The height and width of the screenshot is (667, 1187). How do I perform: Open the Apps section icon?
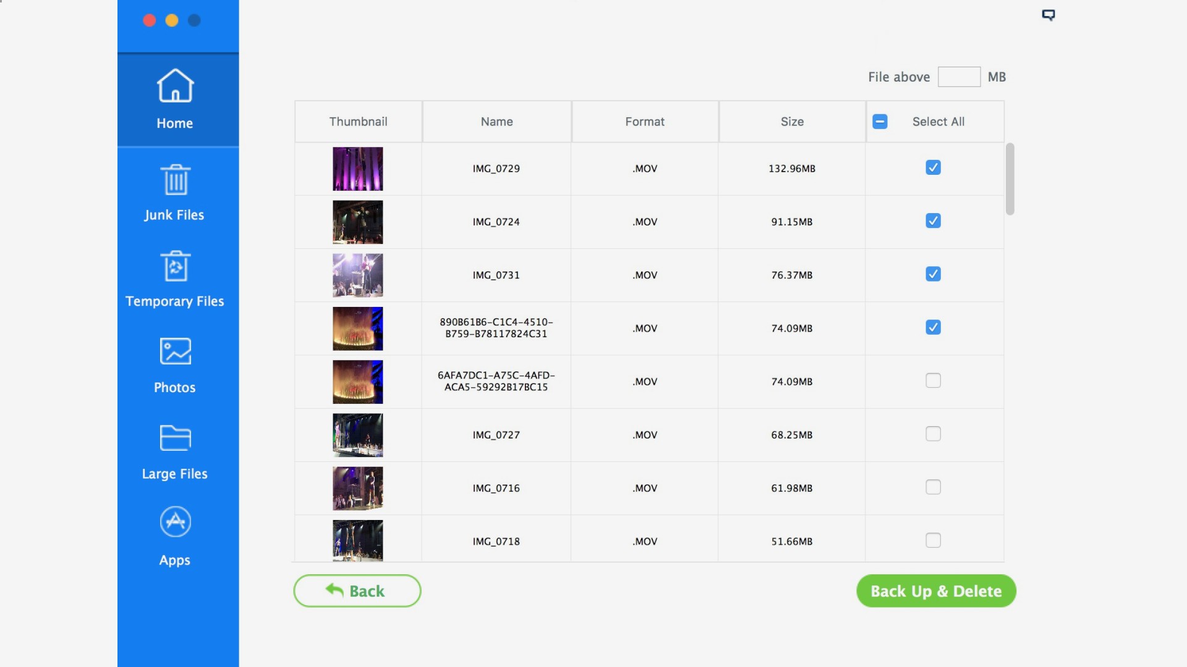[176, 522]
